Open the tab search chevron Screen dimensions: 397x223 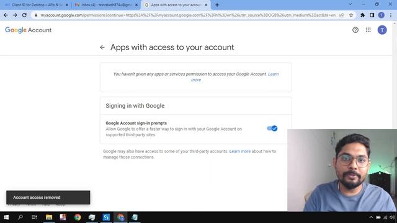350,4
